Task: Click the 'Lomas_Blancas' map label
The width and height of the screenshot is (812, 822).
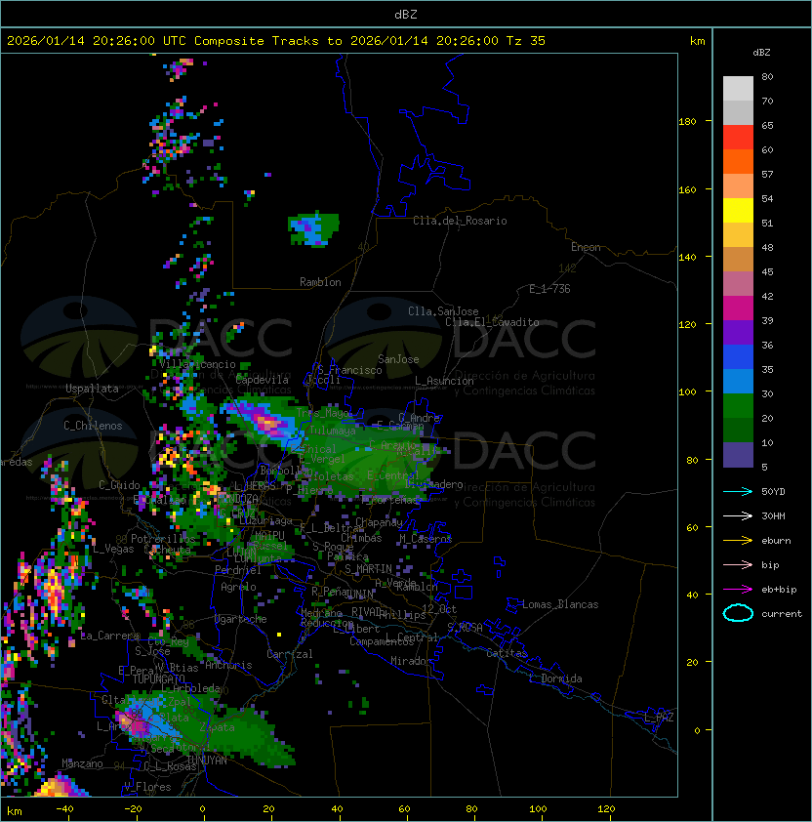Action: (560, 604)
